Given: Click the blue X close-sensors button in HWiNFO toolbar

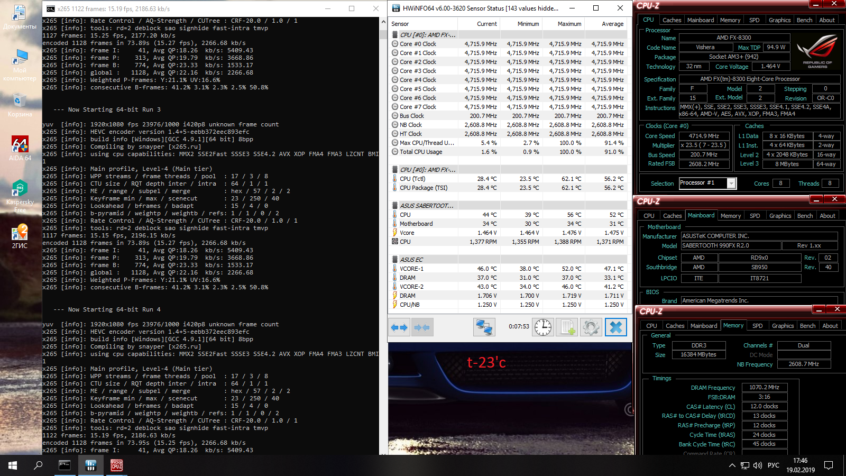Looking at the screenshot, I should [x=615, y=327].
